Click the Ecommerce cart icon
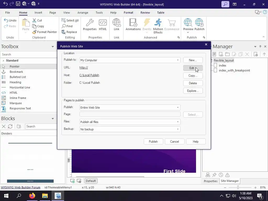Viewport: 268px width, 201px height. pyautogui.click(x=172, y=25)
